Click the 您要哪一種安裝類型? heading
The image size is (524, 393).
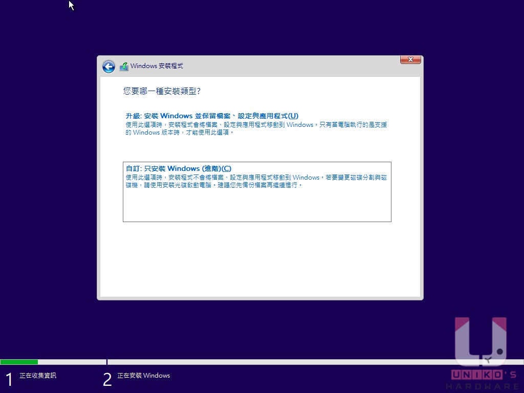click(x=162, y=91)
